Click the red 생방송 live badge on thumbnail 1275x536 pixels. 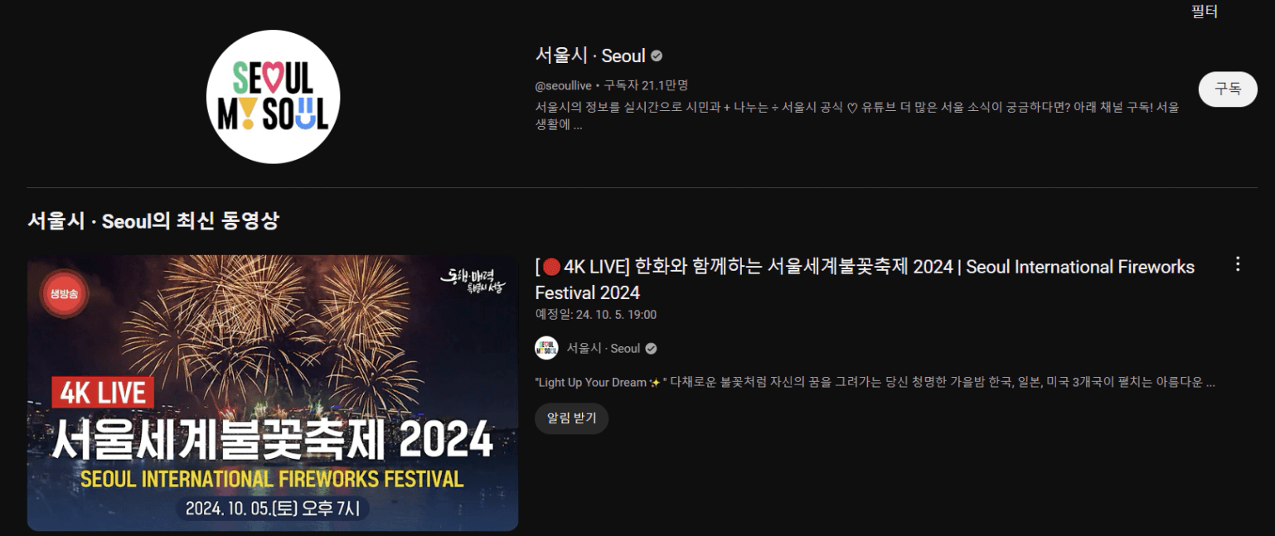64,295
